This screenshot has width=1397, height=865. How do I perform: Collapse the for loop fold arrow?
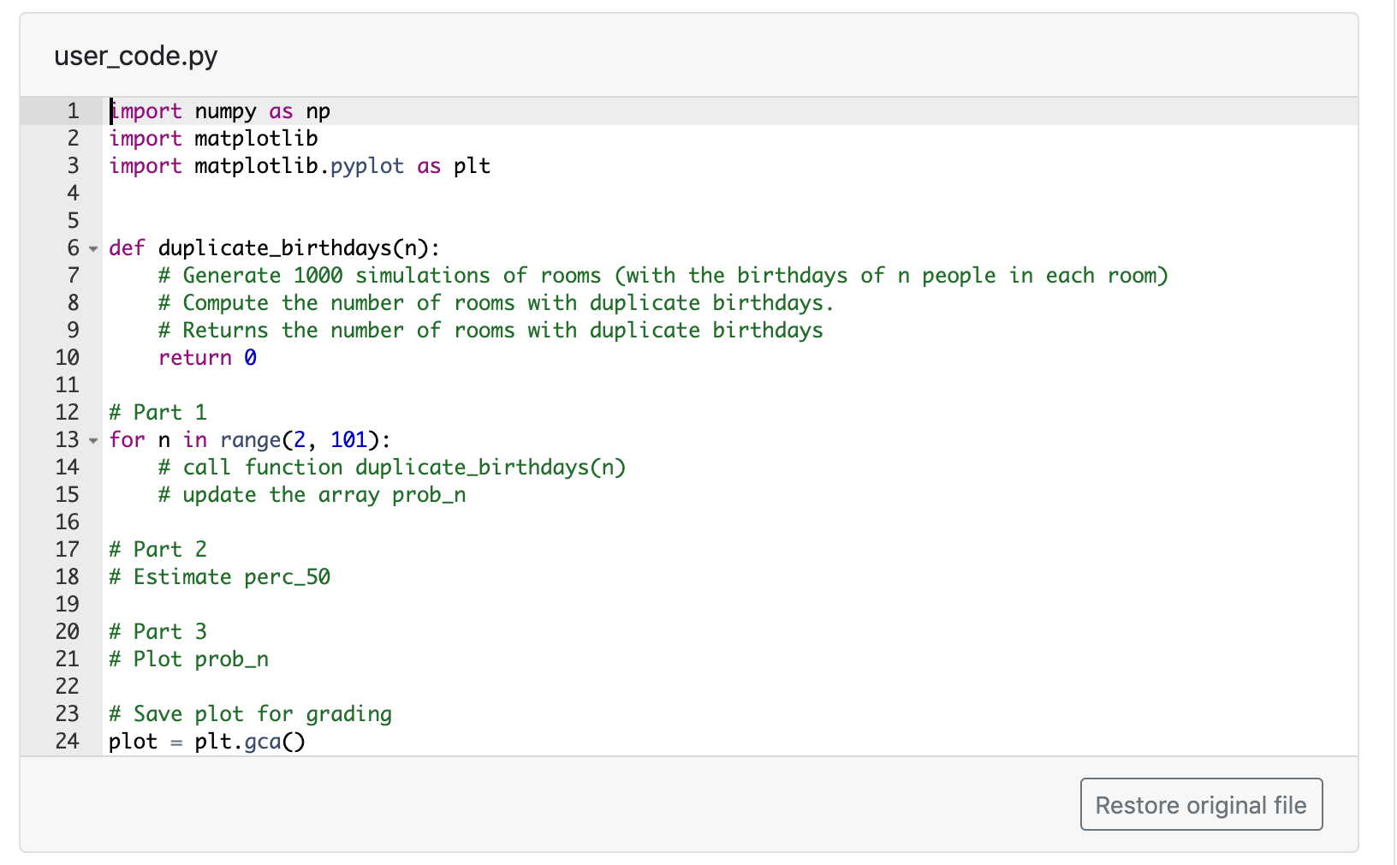coord(93,440)
